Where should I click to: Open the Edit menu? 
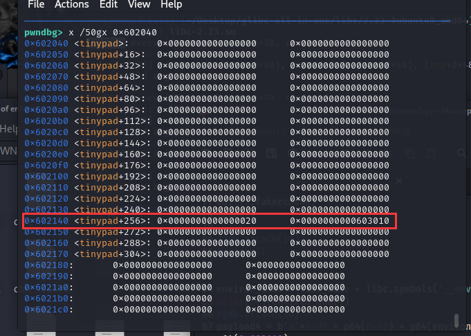(108, 5)
